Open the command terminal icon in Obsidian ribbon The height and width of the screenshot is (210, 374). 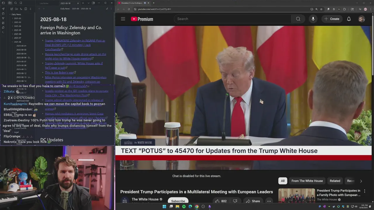point(3,32)
